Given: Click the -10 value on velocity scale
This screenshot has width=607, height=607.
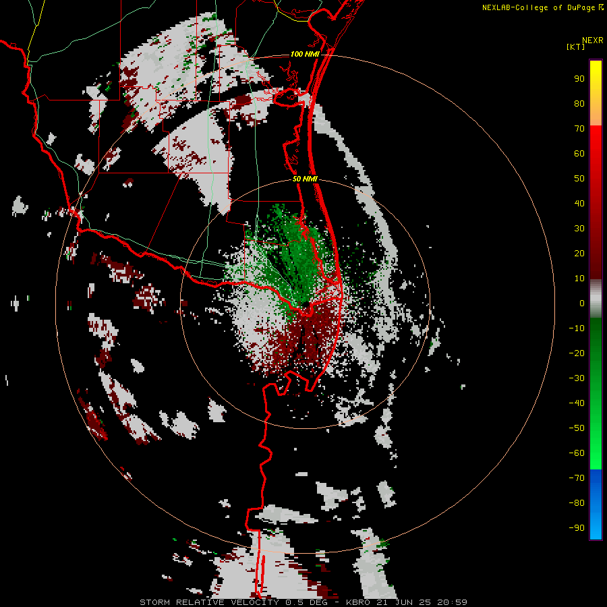Looking at the screenshot, I should [577, 328].
